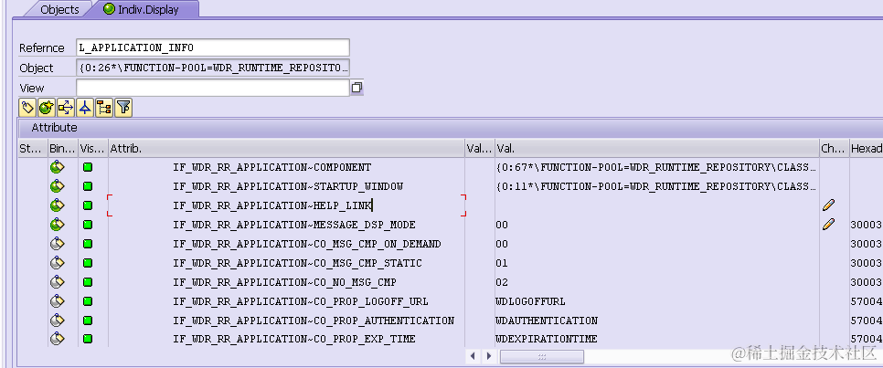883x368 pixels.
Task: Click green visibility square of STARTUP_WINDOW row
Action: [x=87, y=186]
